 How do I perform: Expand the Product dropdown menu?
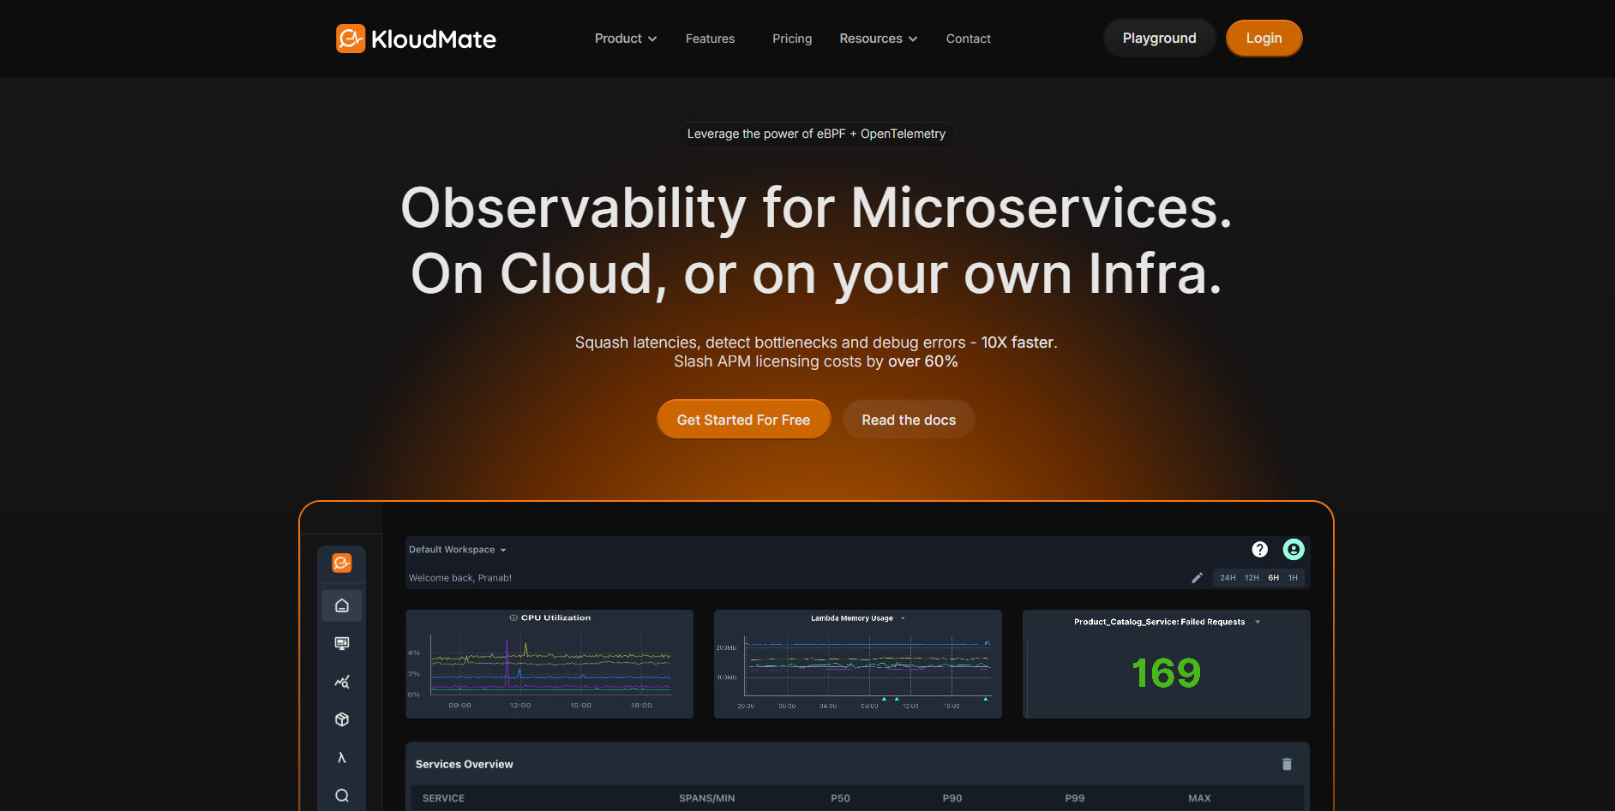point(625,39)
